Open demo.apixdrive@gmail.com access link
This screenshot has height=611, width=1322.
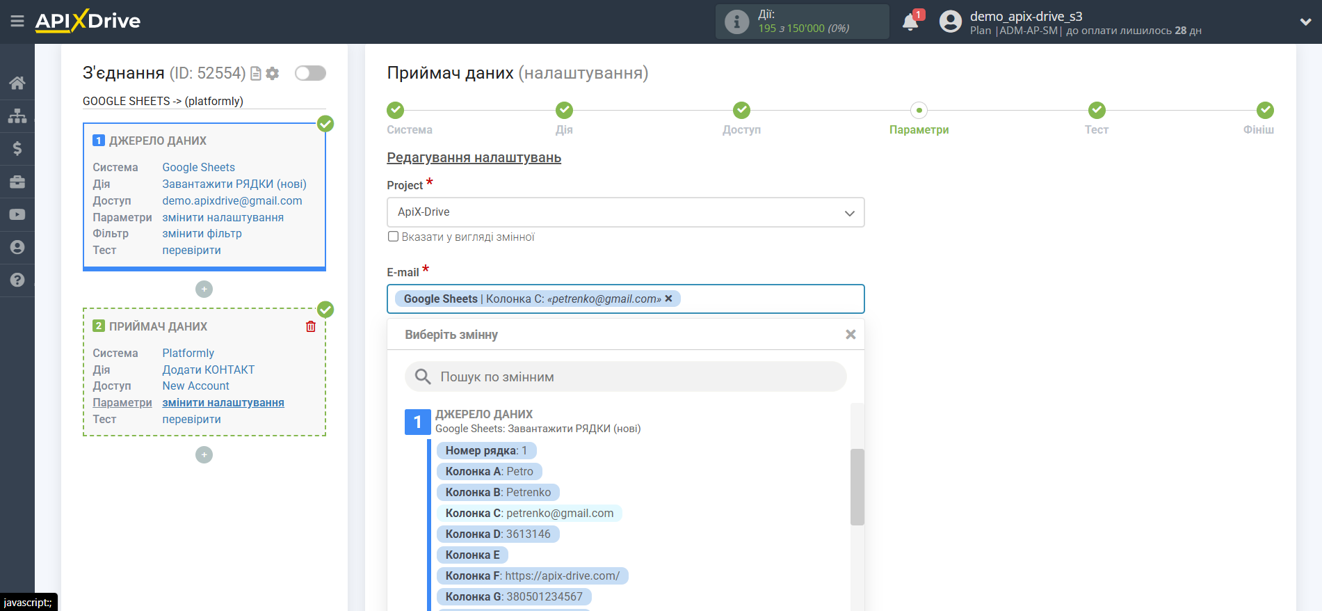point(232,200)
